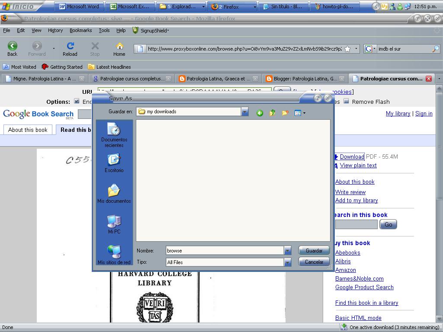This screenshot has width=443, height=332.
Task: List all tabs dropdown arrow
Action: point(439,79)
